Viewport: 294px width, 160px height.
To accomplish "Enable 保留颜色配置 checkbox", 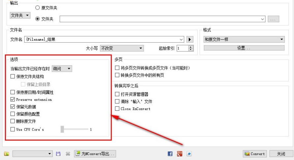I will 13,114.
